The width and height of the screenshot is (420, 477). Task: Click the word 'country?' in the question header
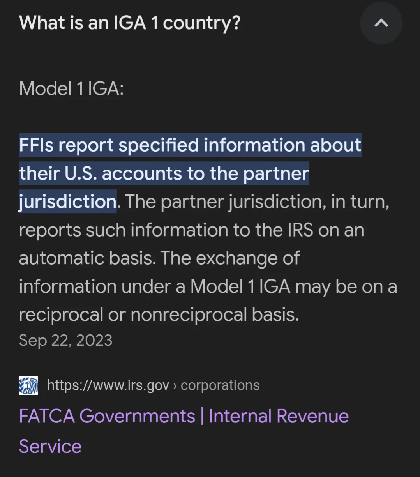pyautogui.click(x=201, y=23)
